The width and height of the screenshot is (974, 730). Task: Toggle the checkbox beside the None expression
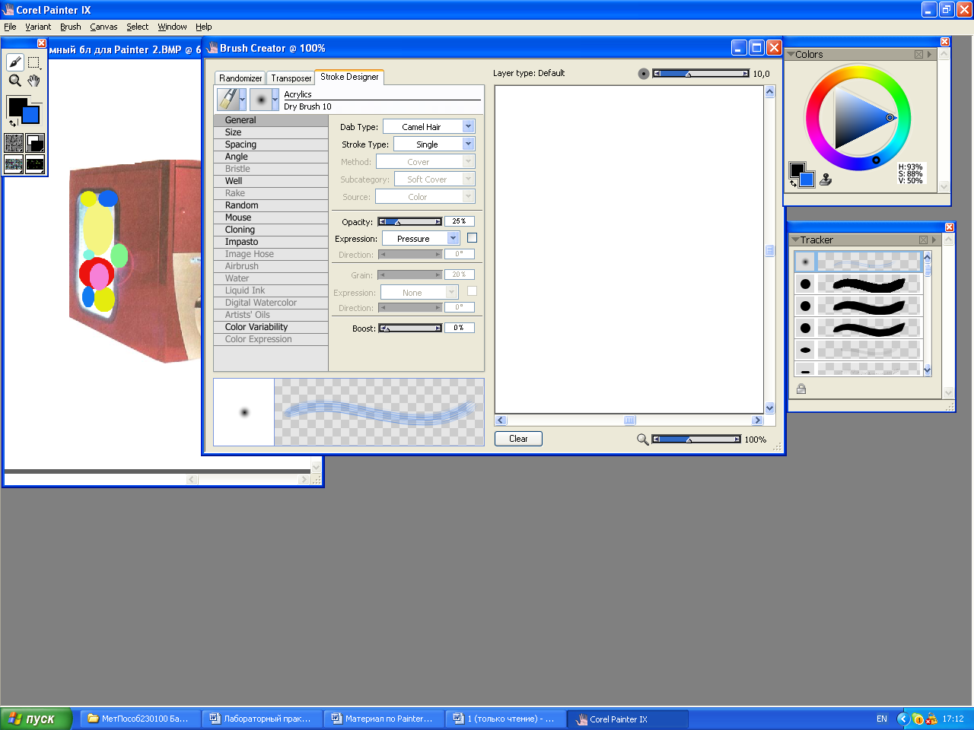pyautogui.click(x=472, y=291)
